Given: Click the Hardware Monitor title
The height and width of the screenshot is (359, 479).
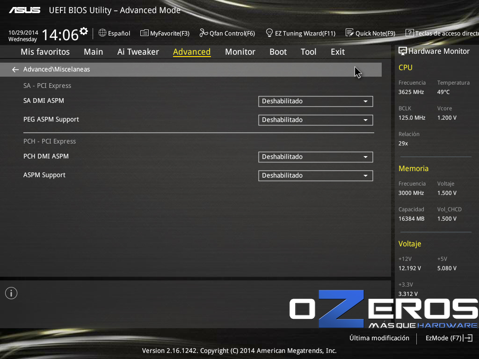Looking at the screenshot, I should tap(439, 51).
